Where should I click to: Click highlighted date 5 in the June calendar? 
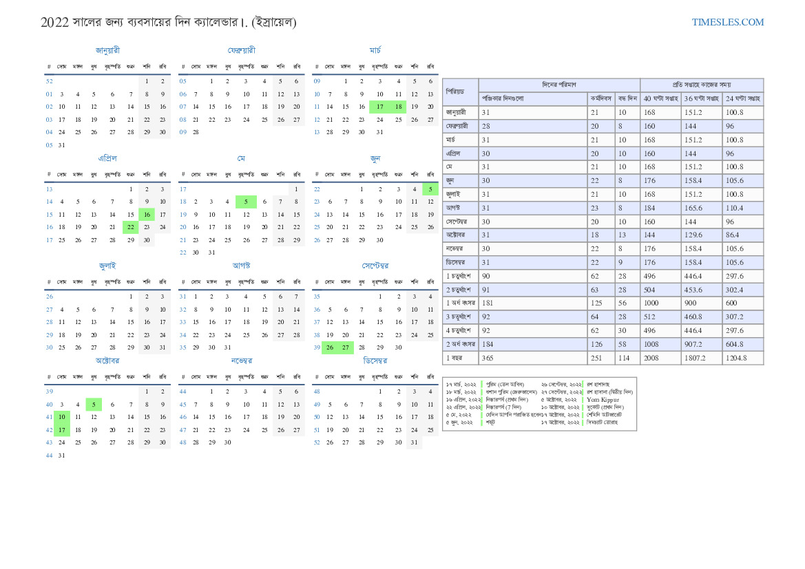pos(430,189)
